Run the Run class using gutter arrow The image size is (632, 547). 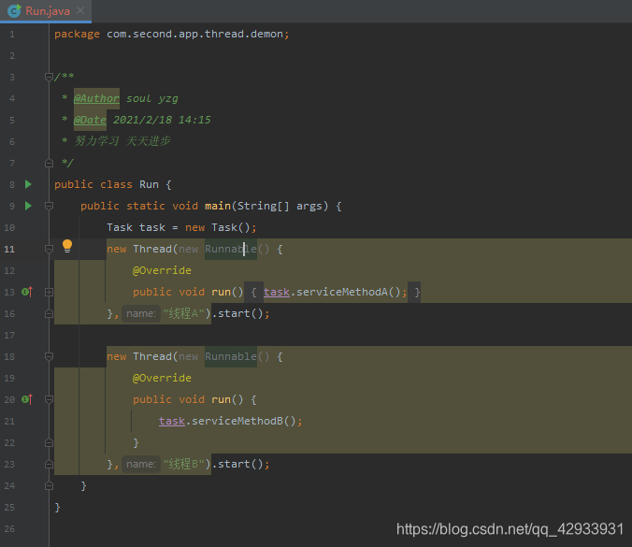pyautogui.click(x=28, y=184)
